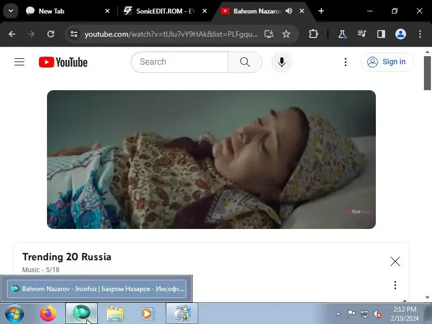
Task: Open the clock showing 2:12 PM
Action: click(404, 314)
